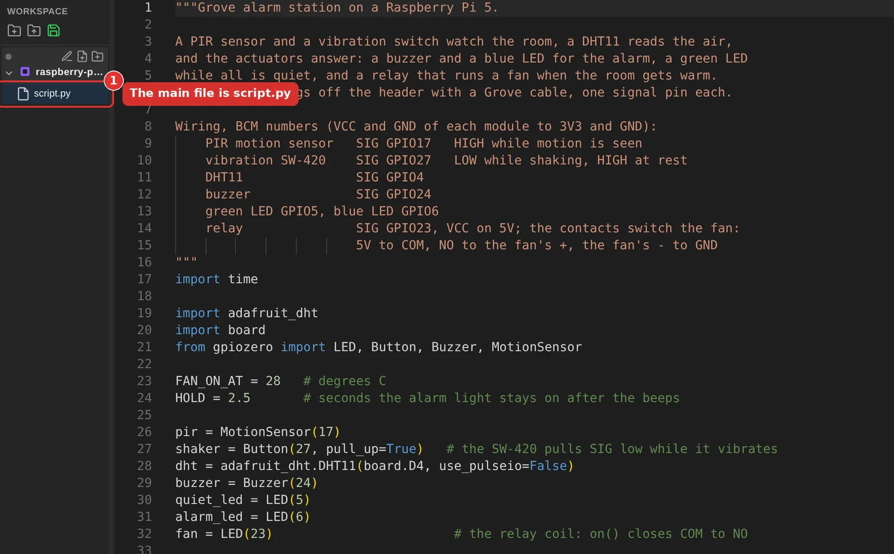Screen dimensions: 894x554
Task: Click the FAN_ON_AT = 28 line
Action: [228, 381]
